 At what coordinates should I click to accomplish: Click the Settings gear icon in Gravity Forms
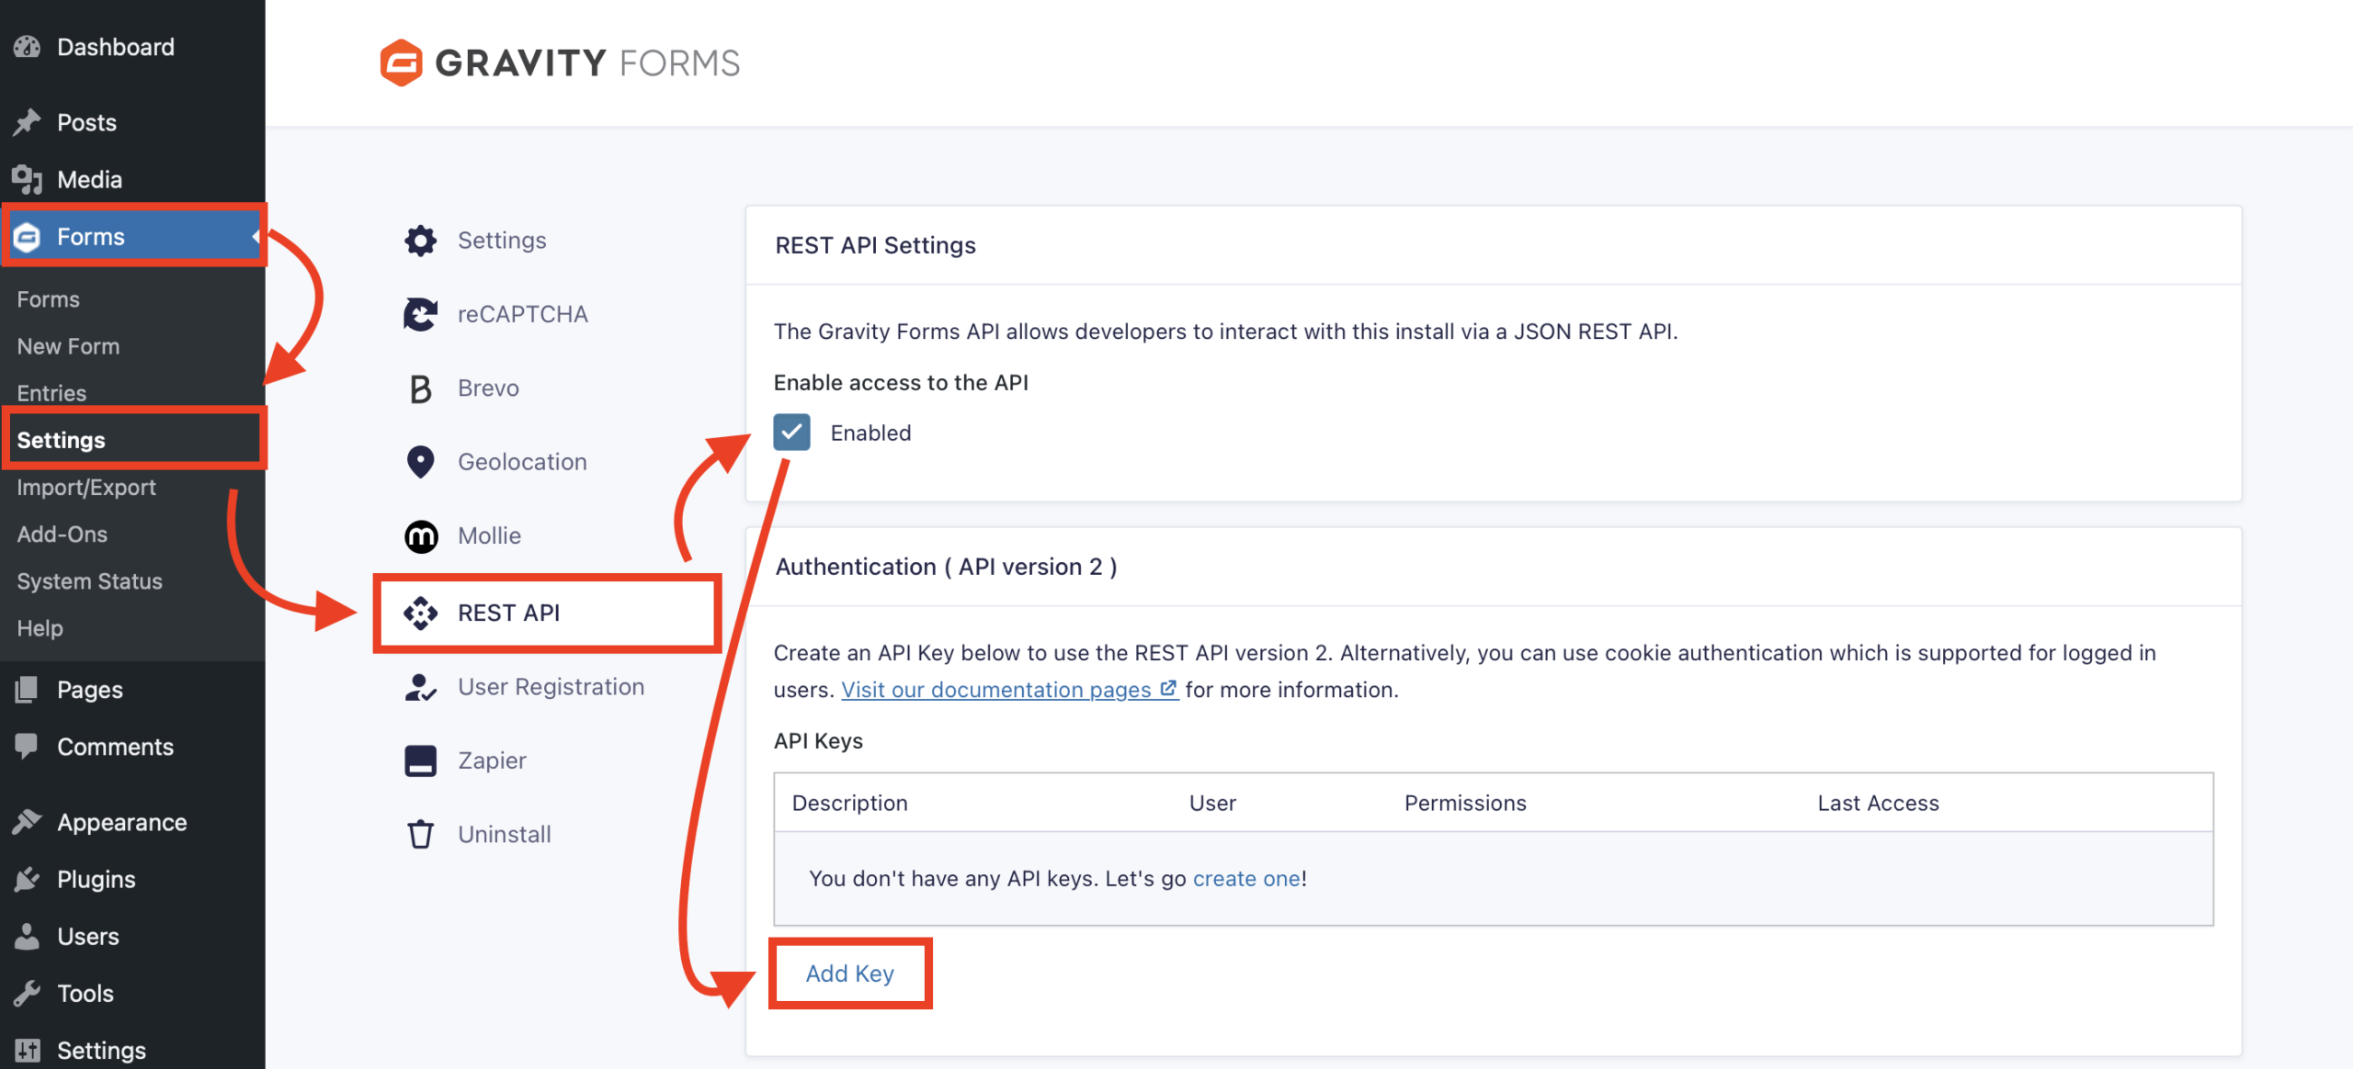click(421, 241)
